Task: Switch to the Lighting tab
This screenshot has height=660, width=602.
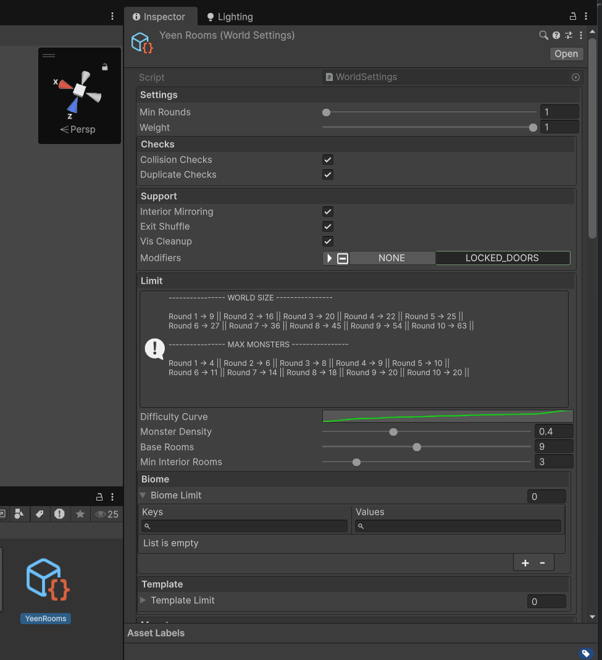Action: coord(229,17)
